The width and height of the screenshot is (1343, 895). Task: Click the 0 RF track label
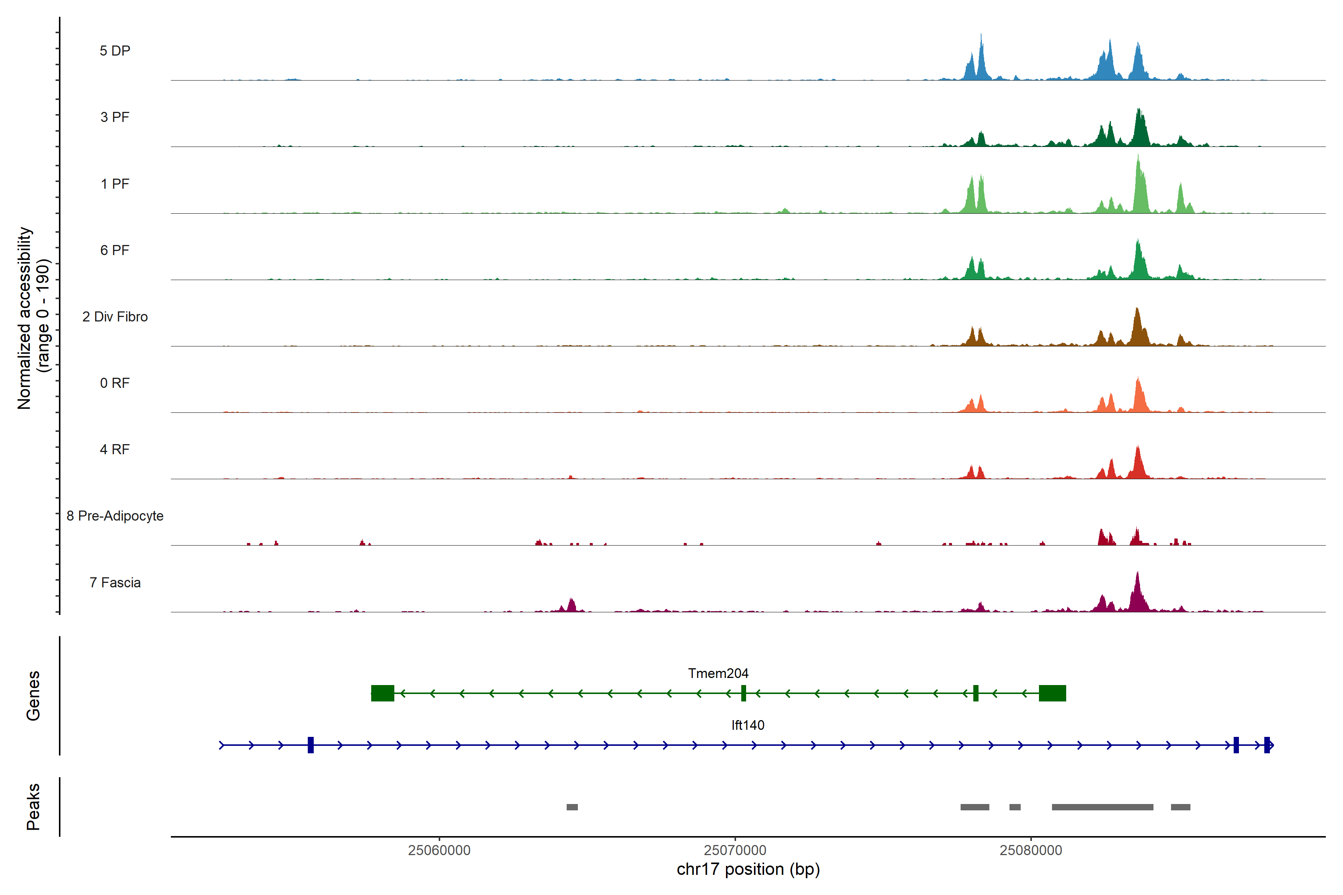click(x=115, y=383)
